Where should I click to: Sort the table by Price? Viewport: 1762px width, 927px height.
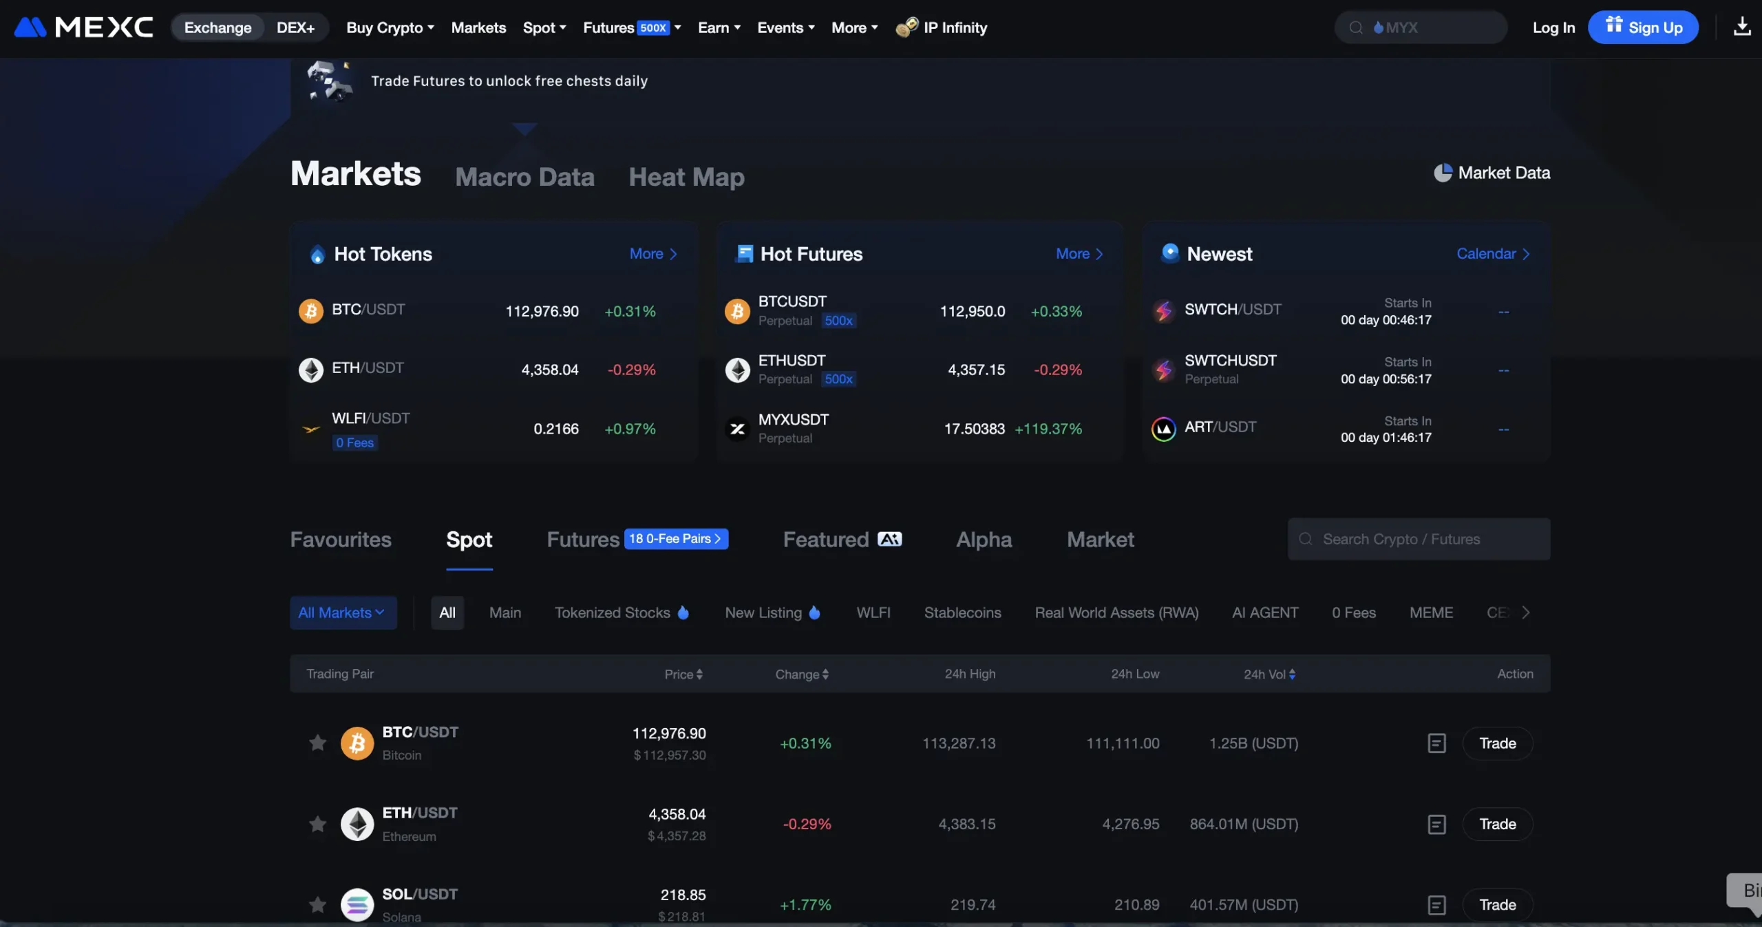click(x=683, y=674)
